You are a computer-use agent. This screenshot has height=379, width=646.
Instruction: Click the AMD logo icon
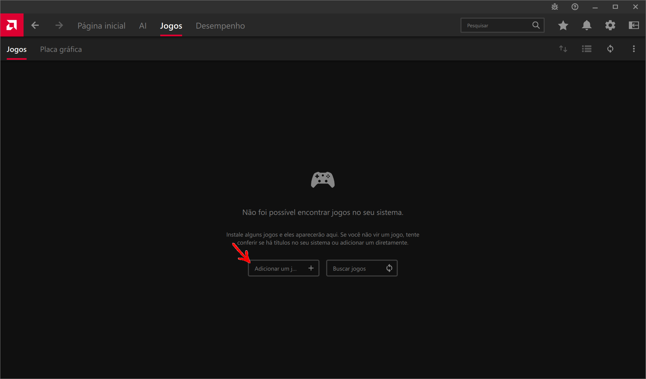tap(12, 25)
